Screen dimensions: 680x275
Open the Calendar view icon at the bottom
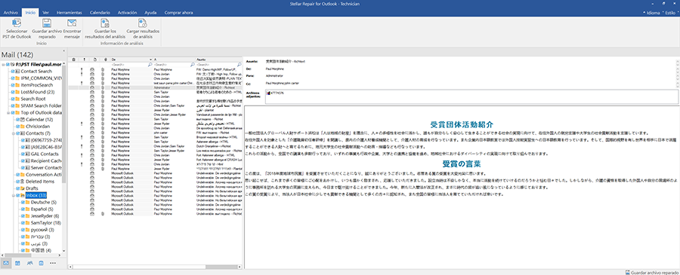click(18, 263)
